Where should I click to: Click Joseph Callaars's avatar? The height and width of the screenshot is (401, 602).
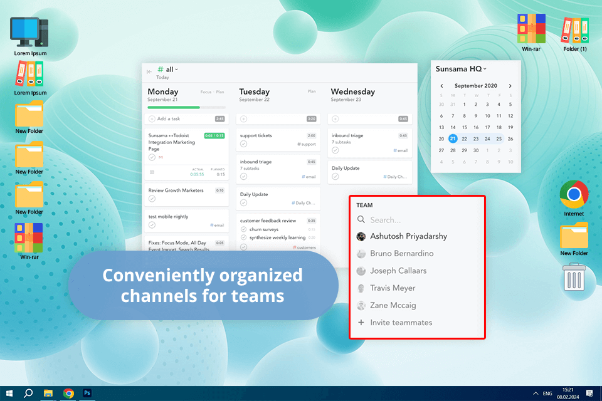click(x=361, y=271)
